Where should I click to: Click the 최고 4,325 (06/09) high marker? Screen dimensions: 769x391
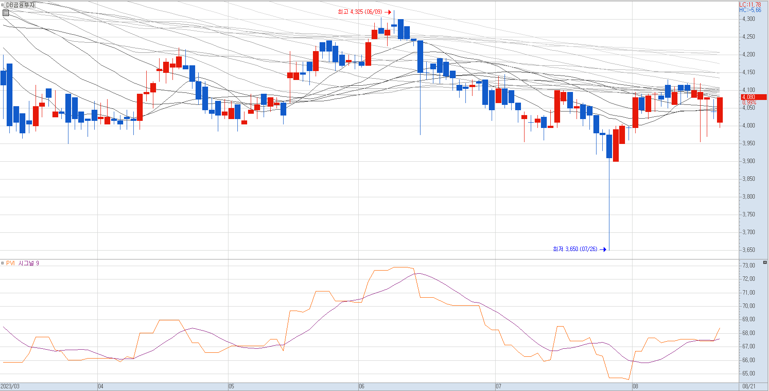(364, 12)
